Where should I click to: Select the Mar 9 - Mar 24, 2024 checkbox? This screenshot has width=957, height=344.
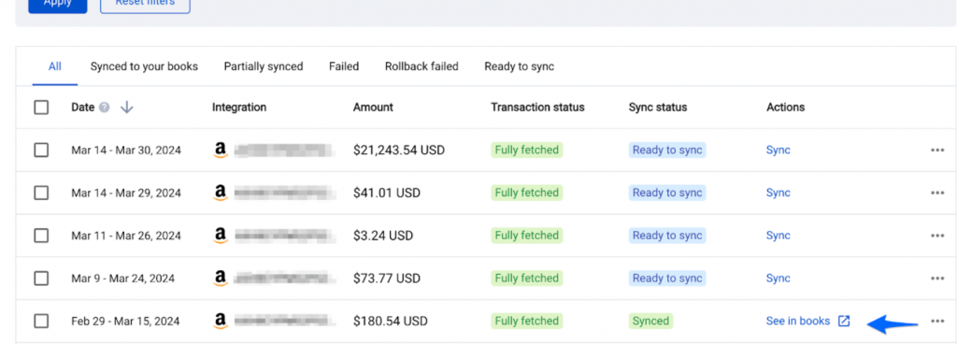[x=41, y=279]
